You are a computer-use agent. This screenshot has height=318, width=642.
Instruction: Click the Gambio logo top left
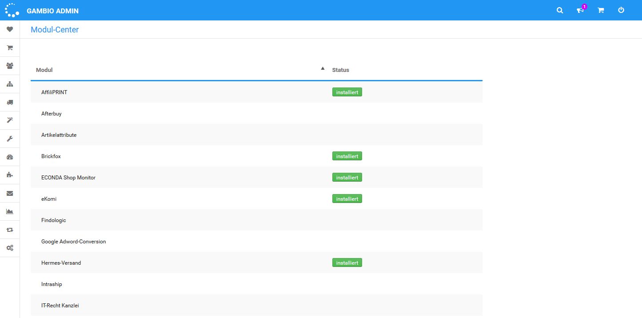pos(12,10)
